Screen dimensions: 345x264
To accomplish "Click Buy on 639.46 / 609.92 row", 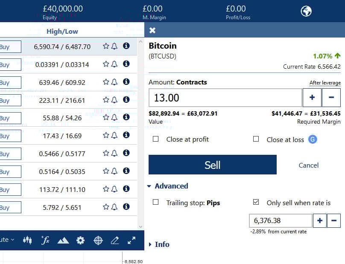I will coord(10,82).
